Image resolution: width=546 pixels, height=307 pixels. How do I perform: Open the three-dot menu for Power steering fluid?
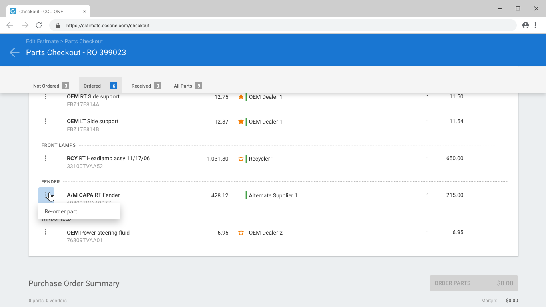[46, 232]
